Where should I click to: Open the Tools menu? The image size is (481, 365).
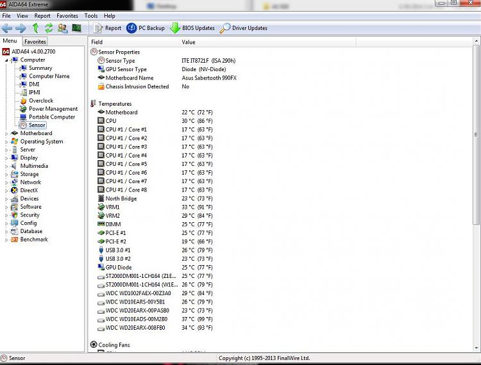point(91,15)
